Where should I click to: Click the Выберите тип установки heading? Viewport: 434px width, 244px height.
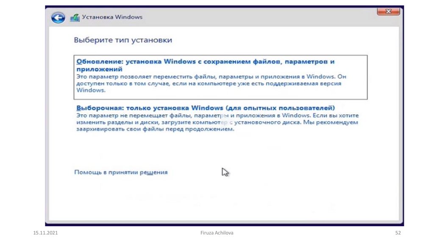pyautogui.click(x=123, y=40)
